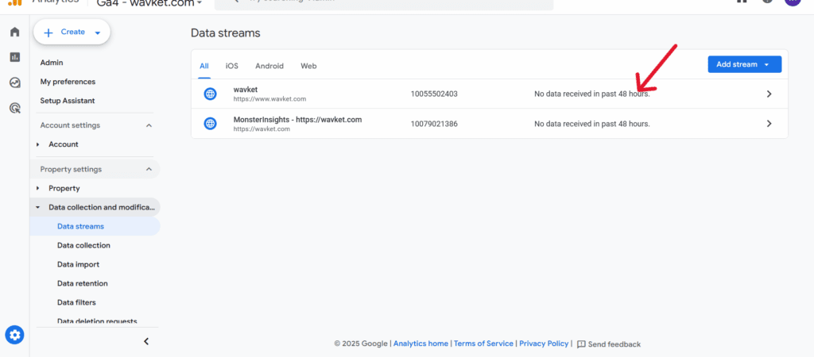Image resolution: width=814 pixels, height=357 pixels.
Task: Select the Web streams tab
Action: (x=308, y=66)
